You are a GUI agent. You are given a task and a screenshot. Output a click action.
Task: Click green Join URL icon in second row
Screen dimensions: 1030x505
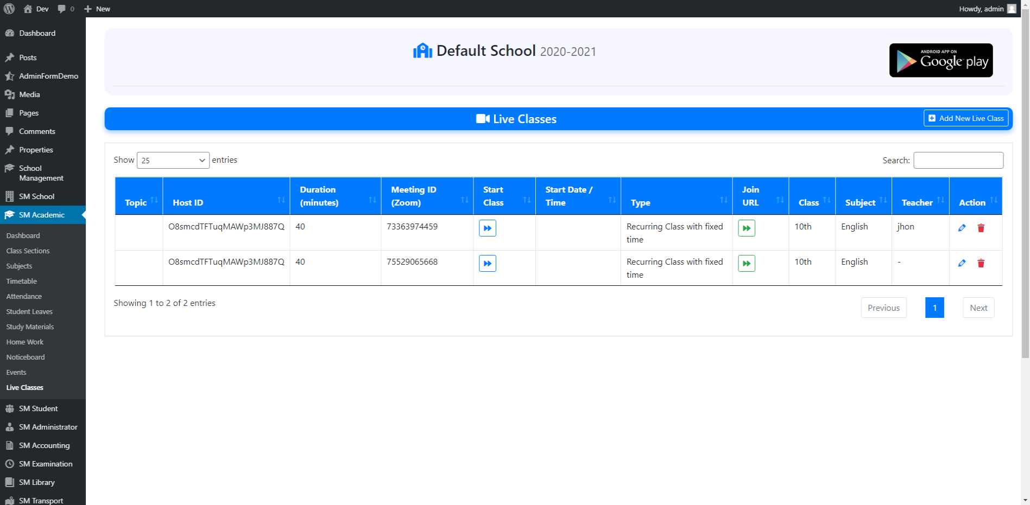click(x=746, y=264)
